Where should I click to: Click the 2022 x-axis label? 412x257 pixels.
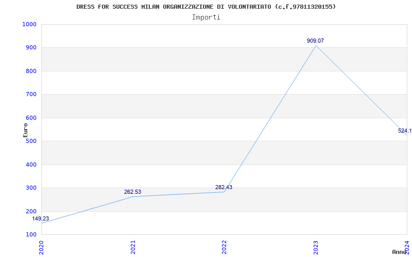224,247
